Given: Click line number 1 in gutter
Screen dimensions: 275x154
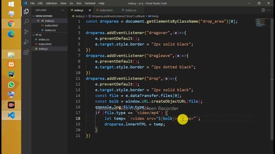Looking at the screenshot, I should 79,21.
